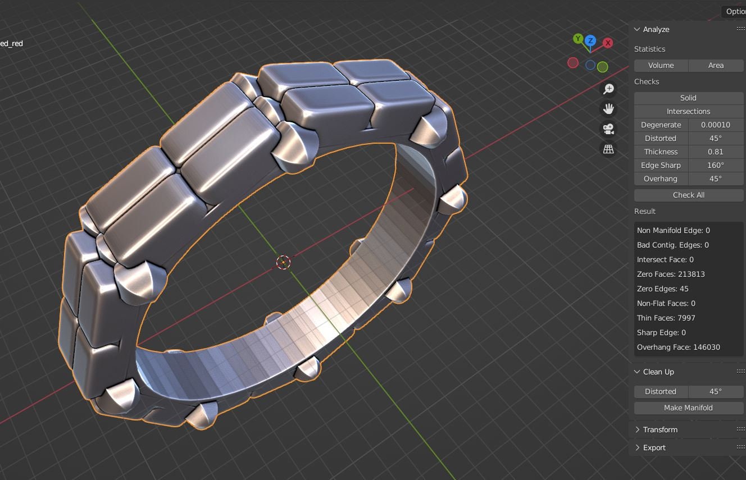Click the zoom magnifier viewport icon
Screen dimensions: 746x480
pyautogui.click(x=608, y=89)
